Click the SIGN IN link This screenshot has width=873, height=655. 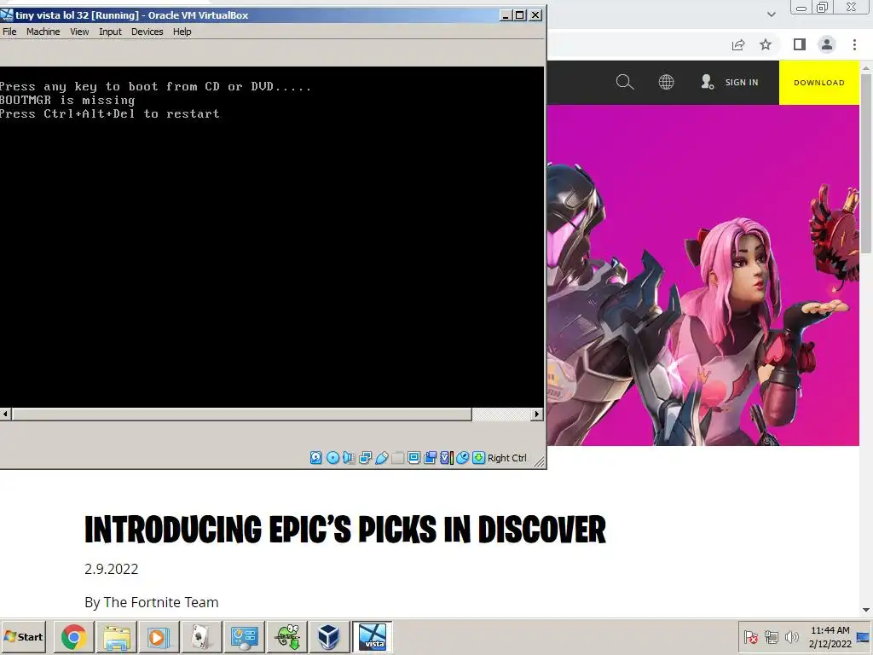(741, 83)
